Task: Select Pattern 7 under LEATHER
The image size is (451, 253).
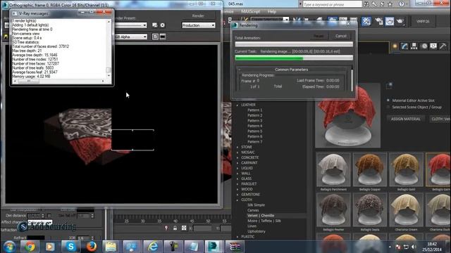Action: click(255, 142)
